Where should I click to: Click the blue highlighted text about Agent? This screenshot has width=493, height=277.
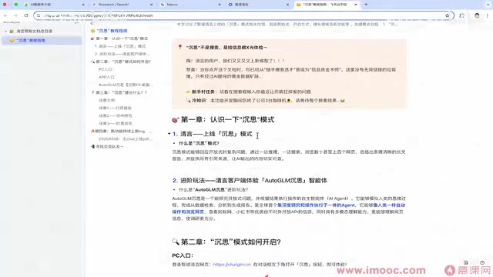point(316,205)
